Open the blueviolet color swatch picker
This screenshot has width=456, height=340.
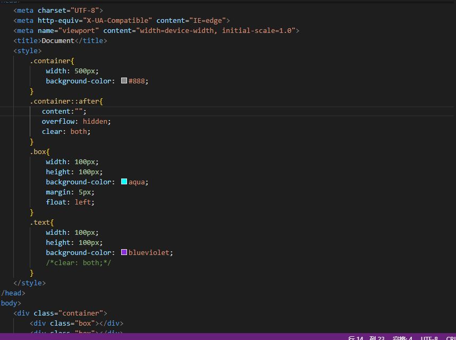click(124, 252)
